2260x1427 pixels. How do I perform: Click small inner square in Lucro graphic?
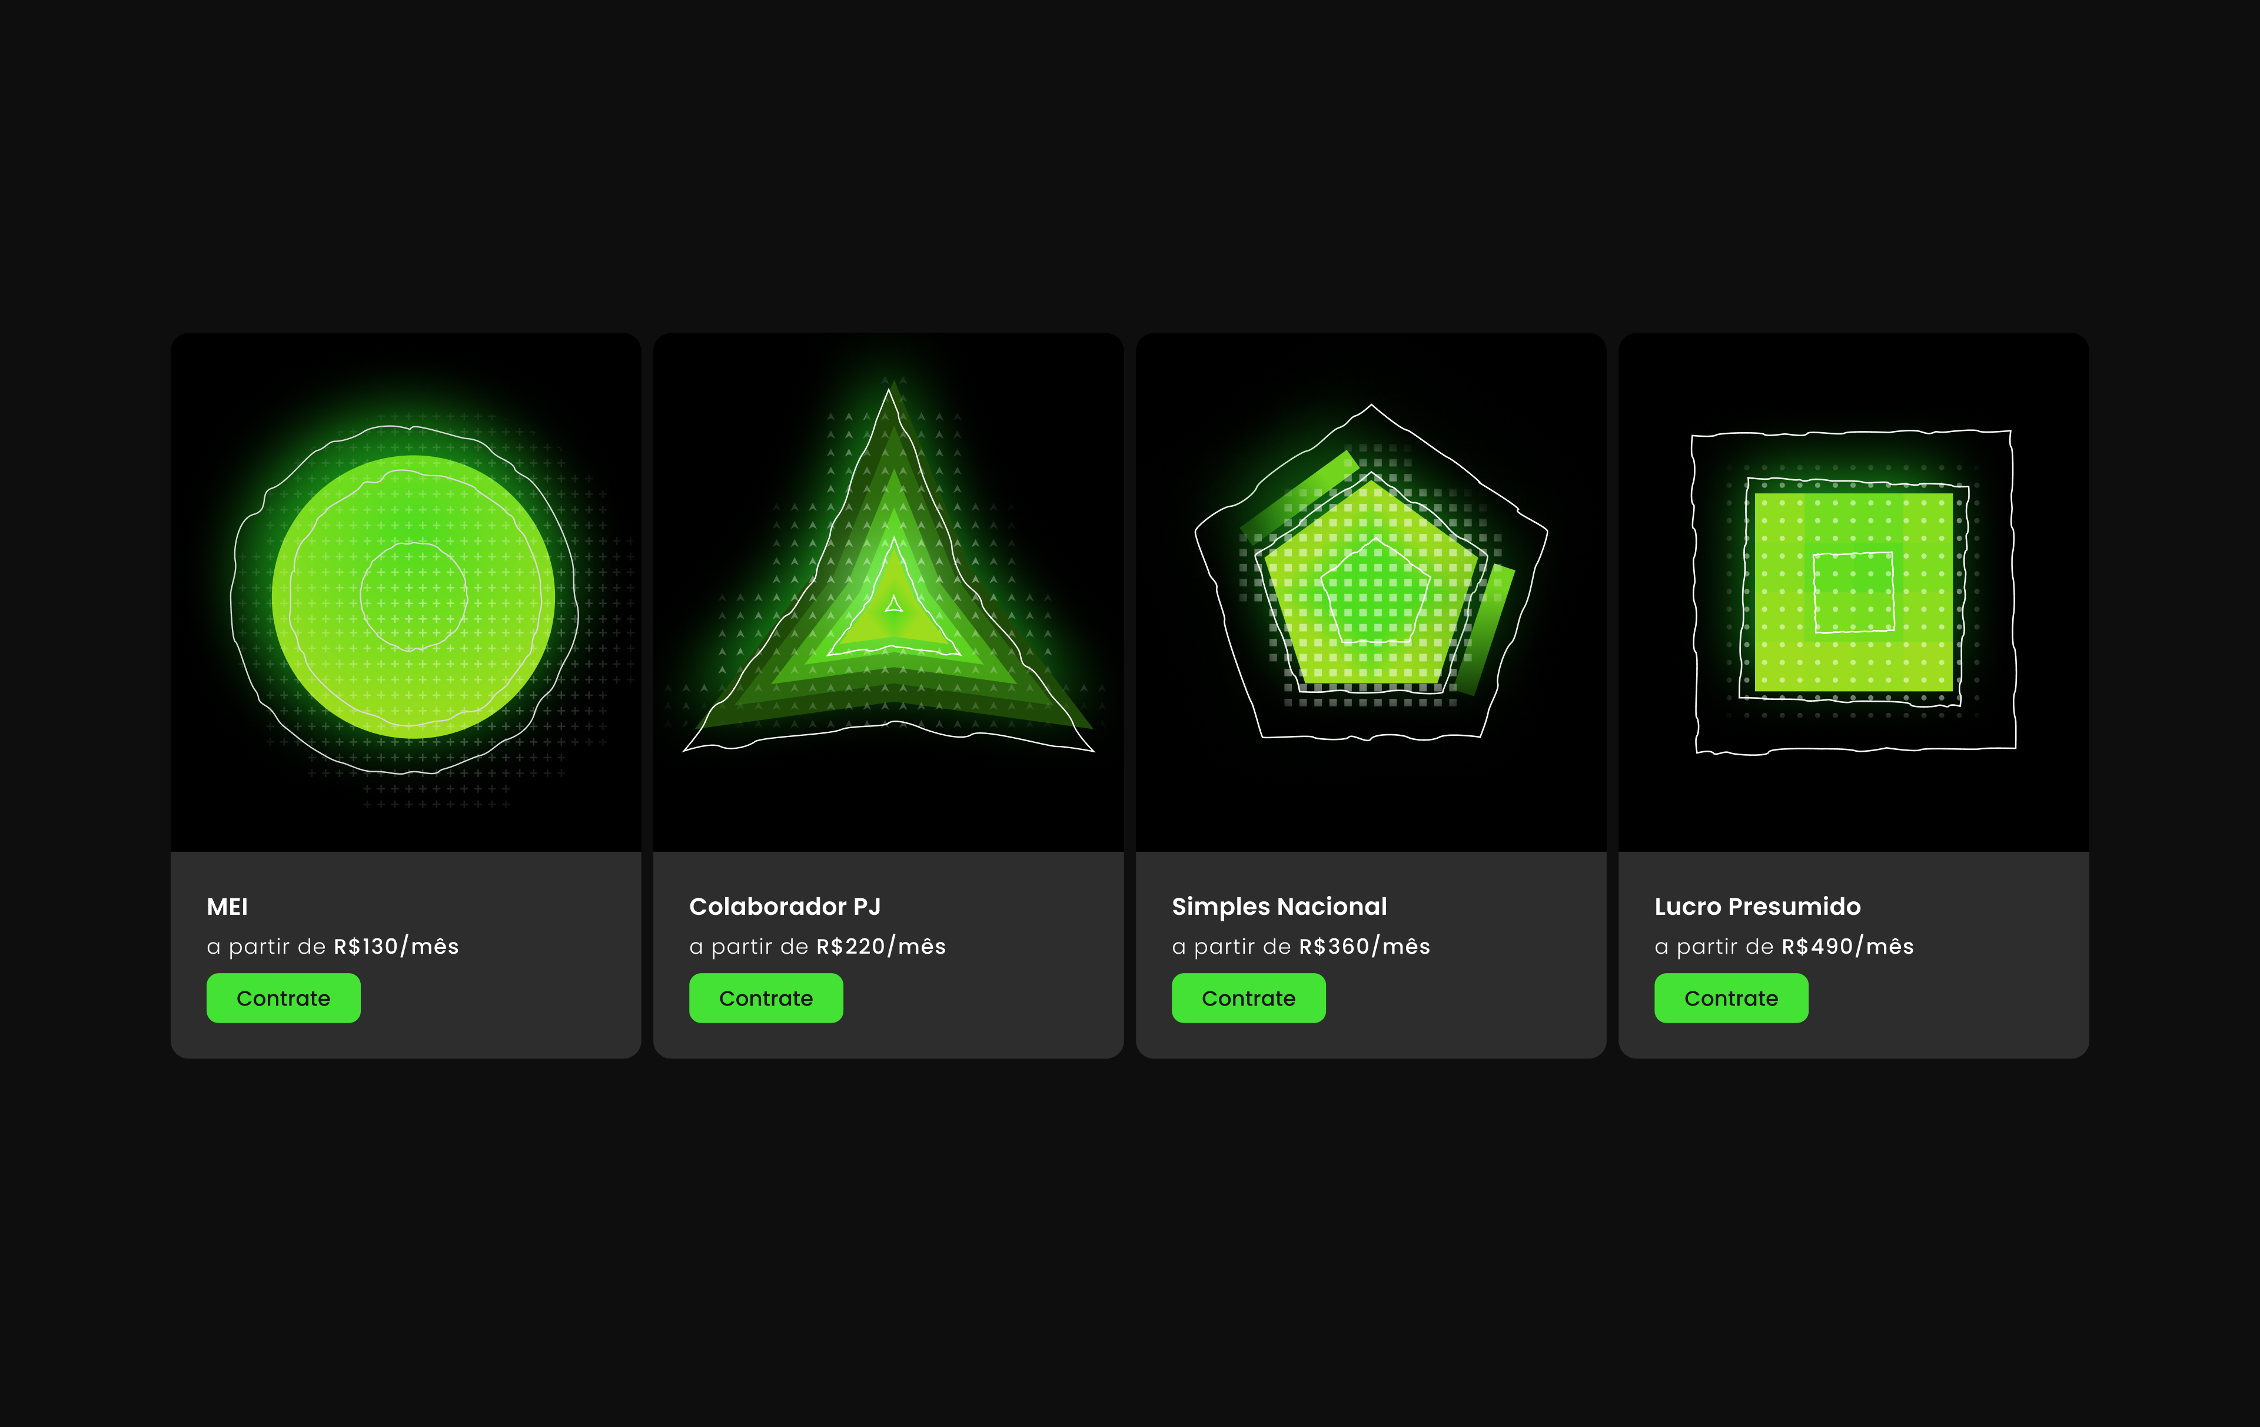pos(1854,592)
